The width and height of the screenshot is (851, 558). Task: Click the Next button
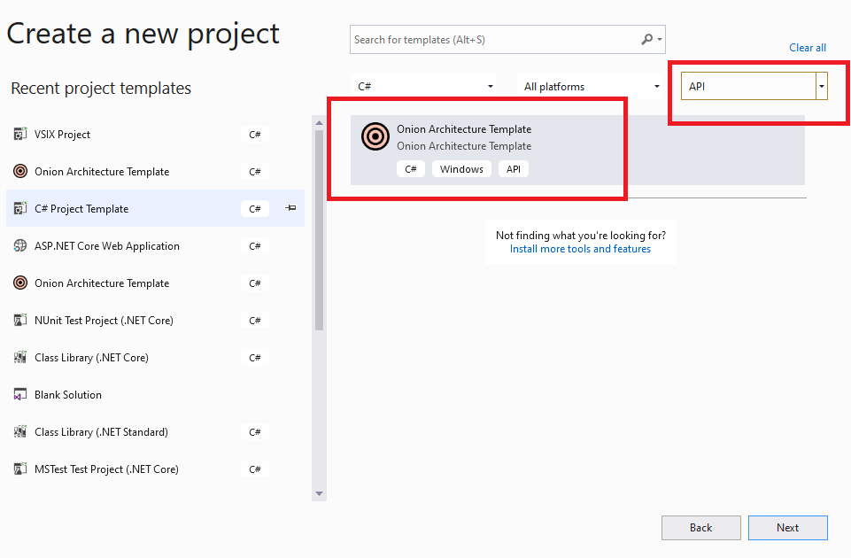pos(787,527)
